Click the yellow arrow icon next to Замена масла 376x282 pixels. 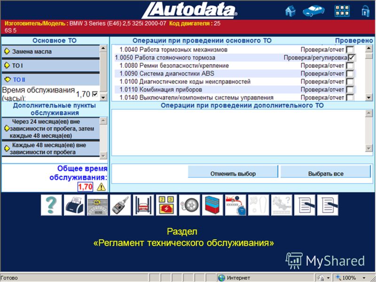coord(7,51)
